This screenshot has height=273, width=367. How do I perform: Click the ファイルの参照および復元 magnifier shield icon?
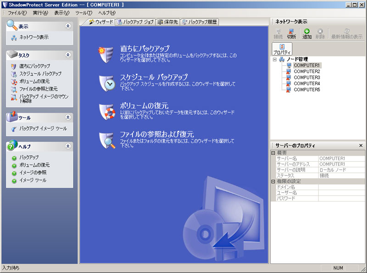tap(107, 140)
